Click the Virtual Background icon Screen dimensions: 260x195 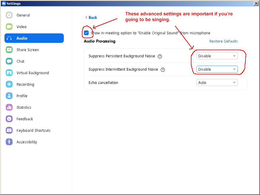[x=9, y=73]
